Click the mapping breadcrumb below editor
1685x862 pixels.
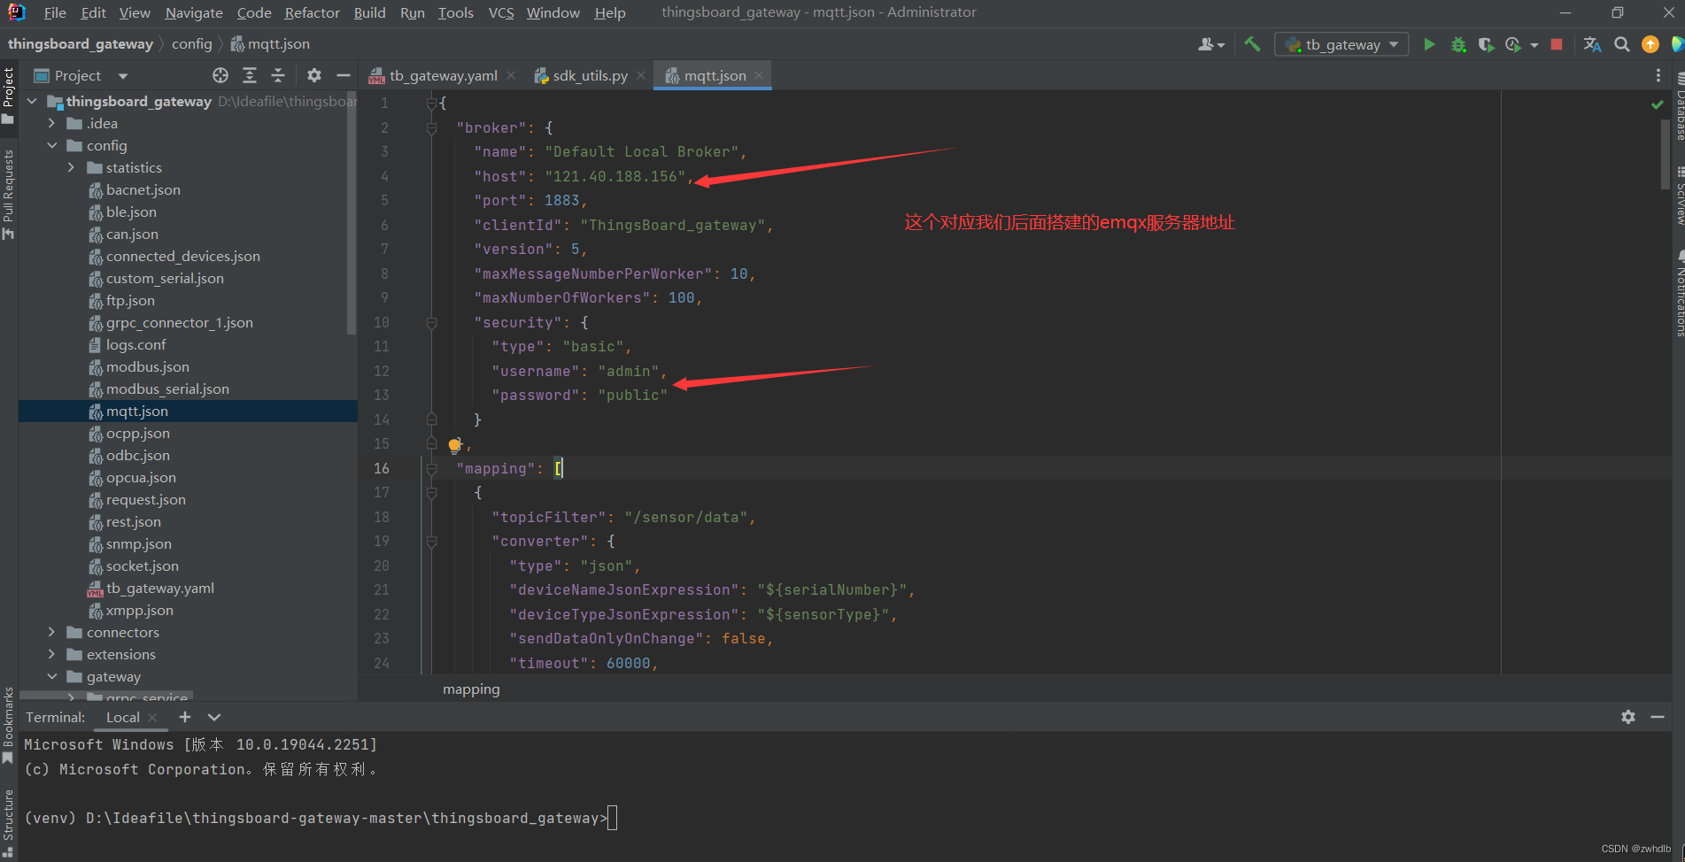point(471,689)
